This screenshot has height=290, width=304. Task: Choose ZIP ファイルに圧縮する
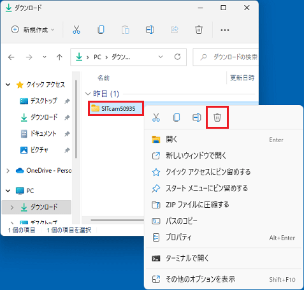tap(224, 205)
